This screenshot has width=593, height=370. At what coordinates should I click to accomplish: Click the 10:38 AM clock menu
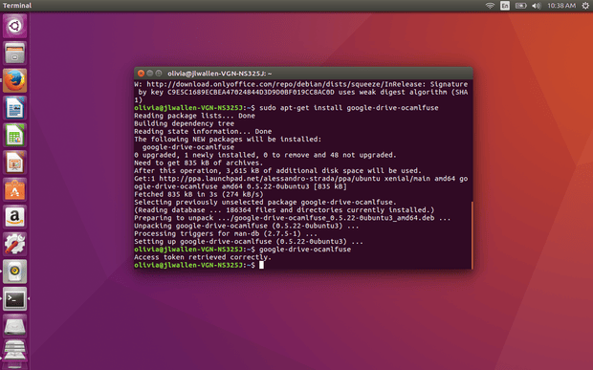point(561,6)
